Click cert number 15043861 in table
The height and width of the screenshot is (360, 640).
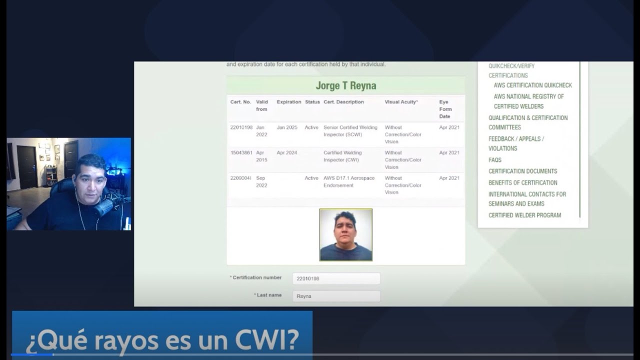coord(241,153)
